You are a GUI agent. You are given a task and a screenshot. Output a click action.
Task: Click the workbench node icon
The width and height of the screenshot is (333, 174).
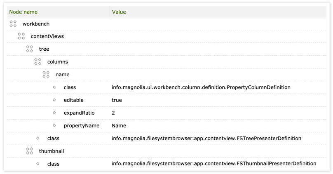tap(13, 24)
